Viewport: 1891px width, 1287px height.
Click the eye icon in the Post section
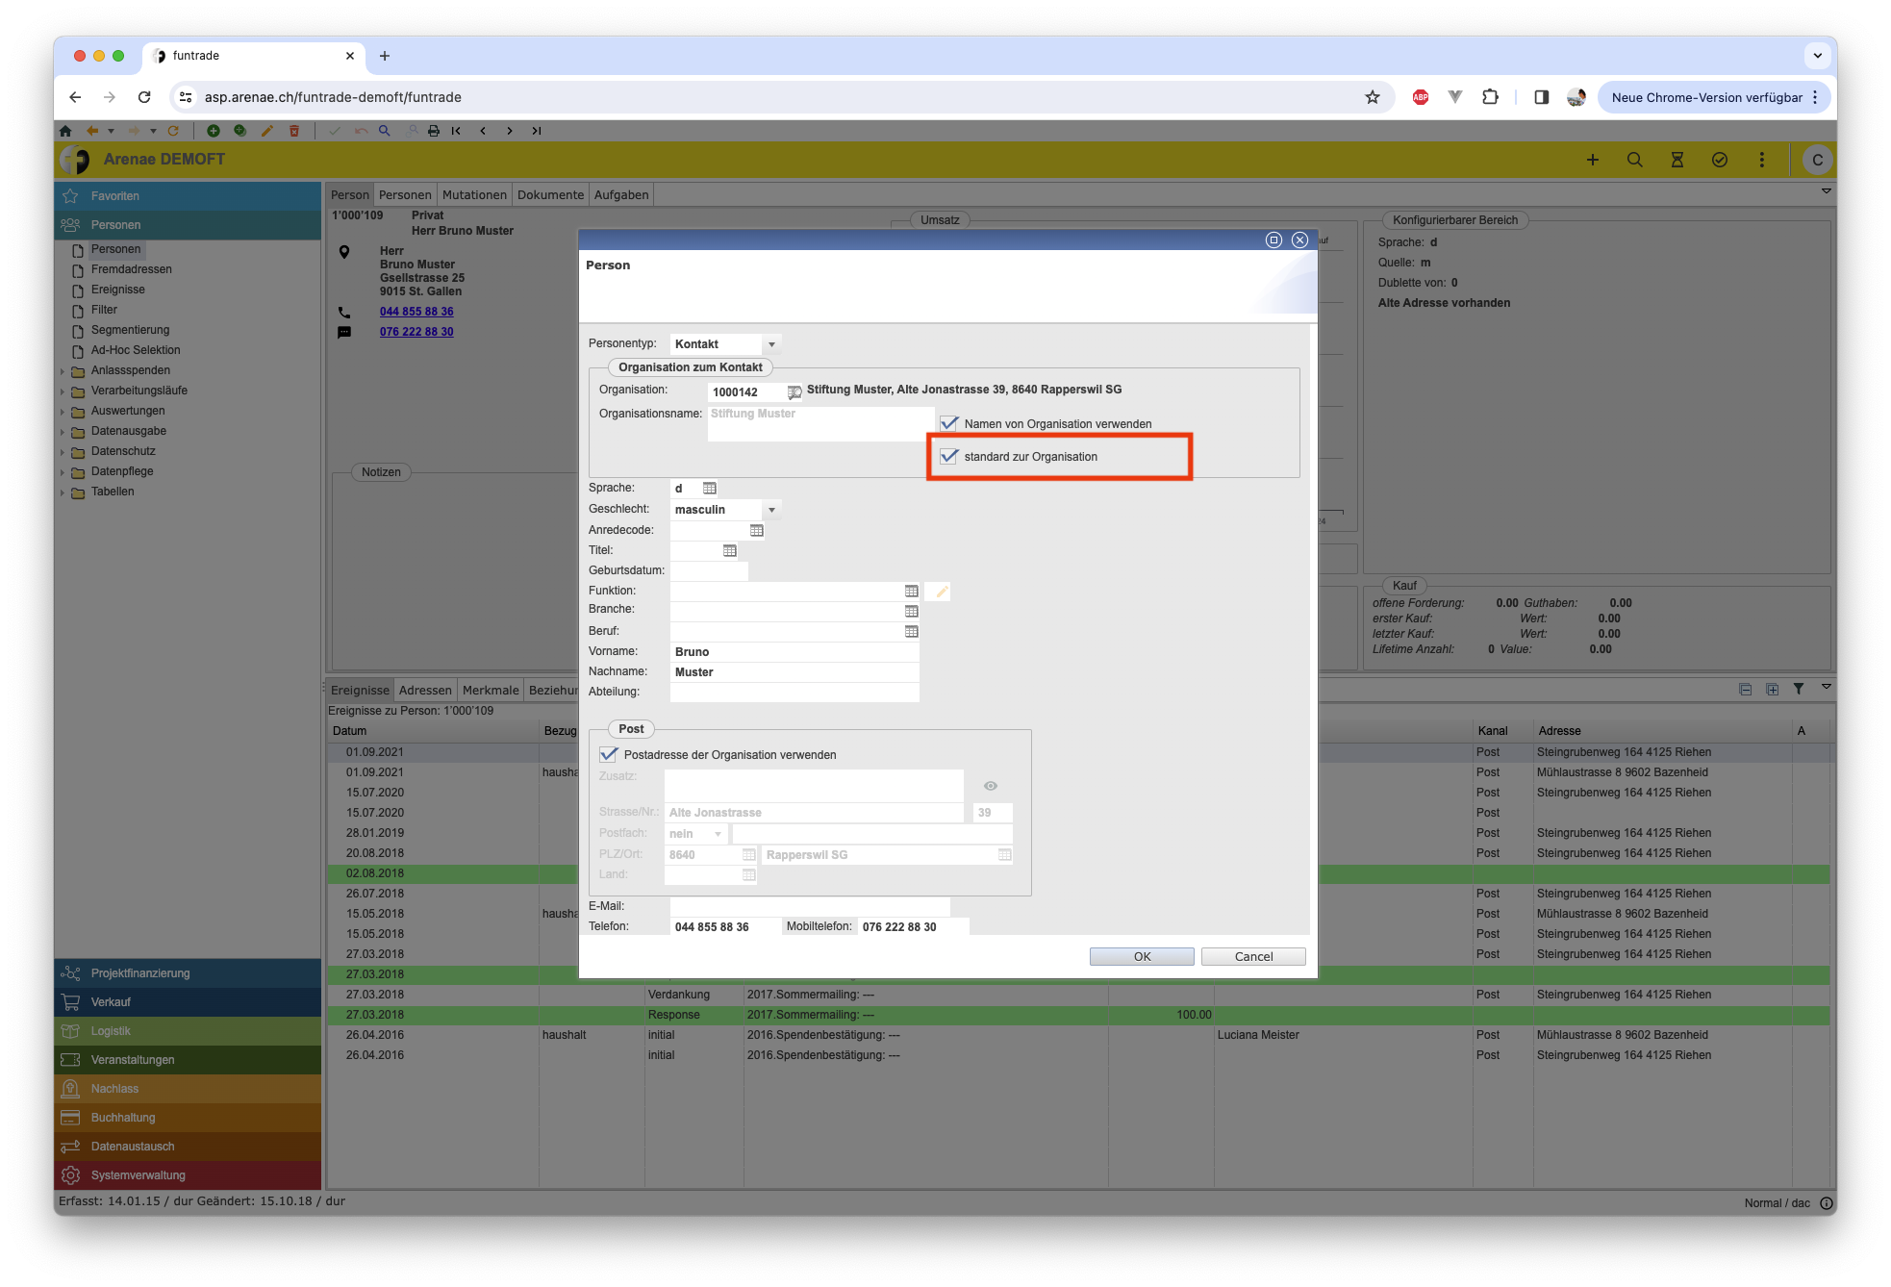click(990, 786)
